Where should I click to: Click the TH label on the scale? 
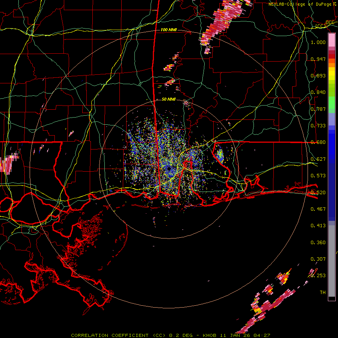323,293
